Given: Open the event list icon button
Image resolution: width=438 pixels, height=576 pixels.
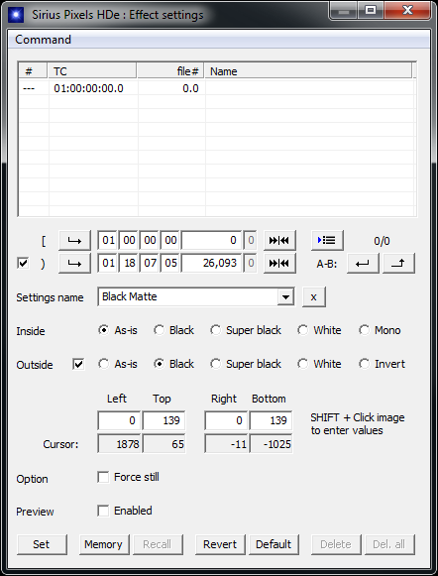Looking at the screenshot, I should click(x=327, y=241).
